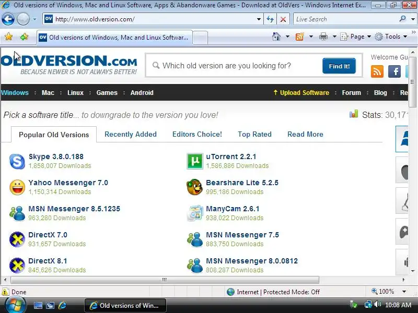Click the Yahoo Messenger smiley icon

(17, 187)
